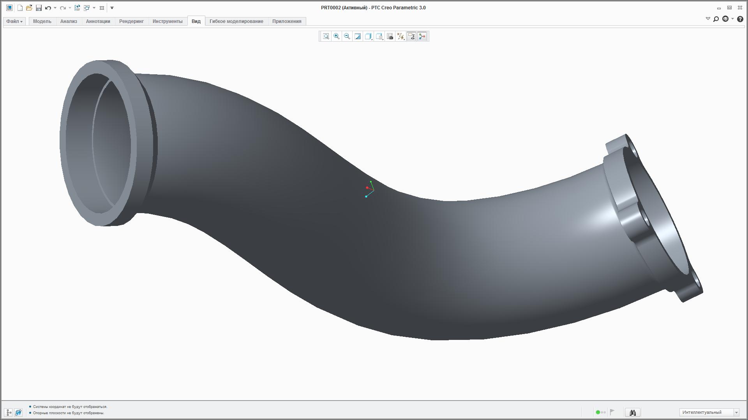Toggle spin center display

(x=422, y=37)
